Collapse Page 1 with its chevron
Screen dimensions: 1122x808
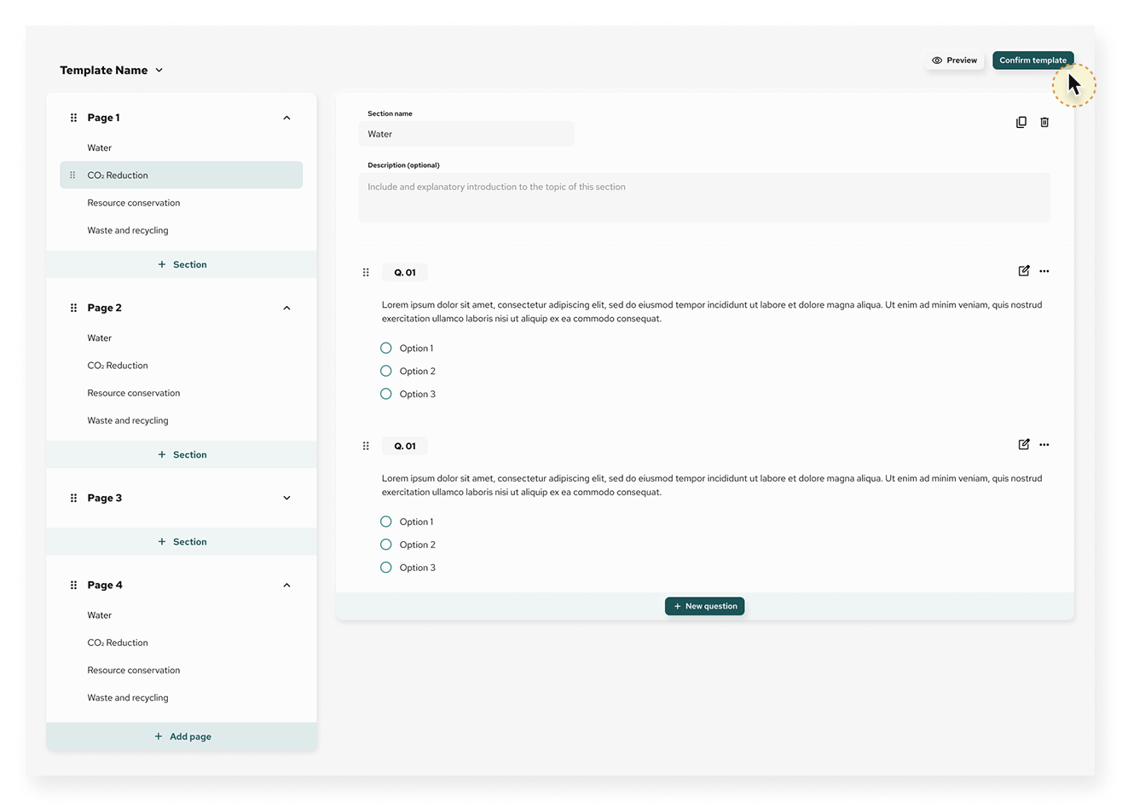(x=286, y=118)
